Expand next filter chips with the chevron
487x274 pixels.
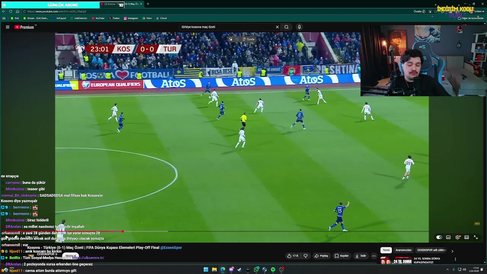[452, 251]
